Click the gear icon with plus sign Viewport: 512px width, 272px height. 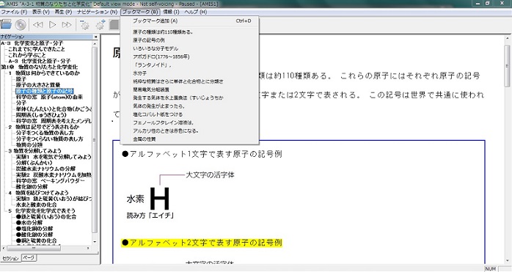coord(100,25)
